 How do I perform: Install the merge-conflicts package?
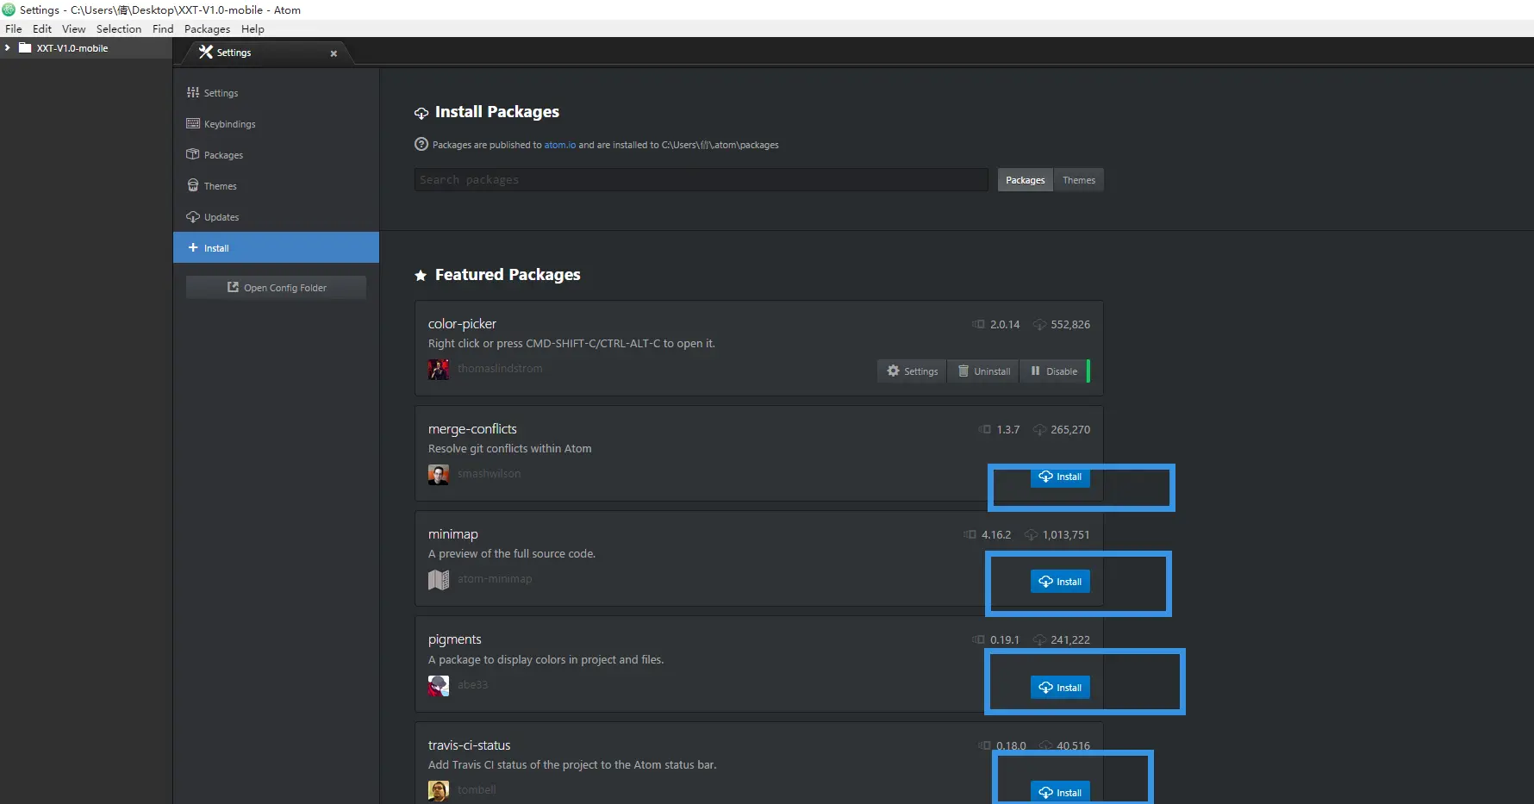[x=1060, y=477]
